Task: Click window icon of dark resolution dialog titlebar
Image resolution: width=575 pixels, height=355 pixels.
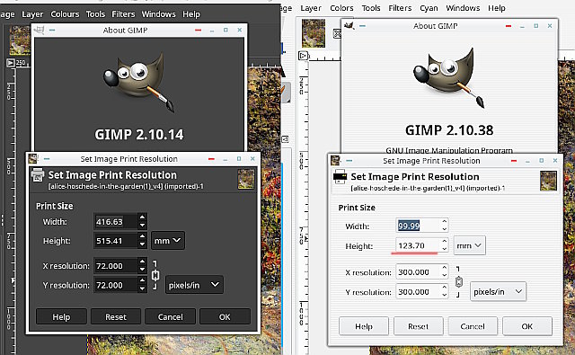Action: pyautogui.click(x=33, y=159)
